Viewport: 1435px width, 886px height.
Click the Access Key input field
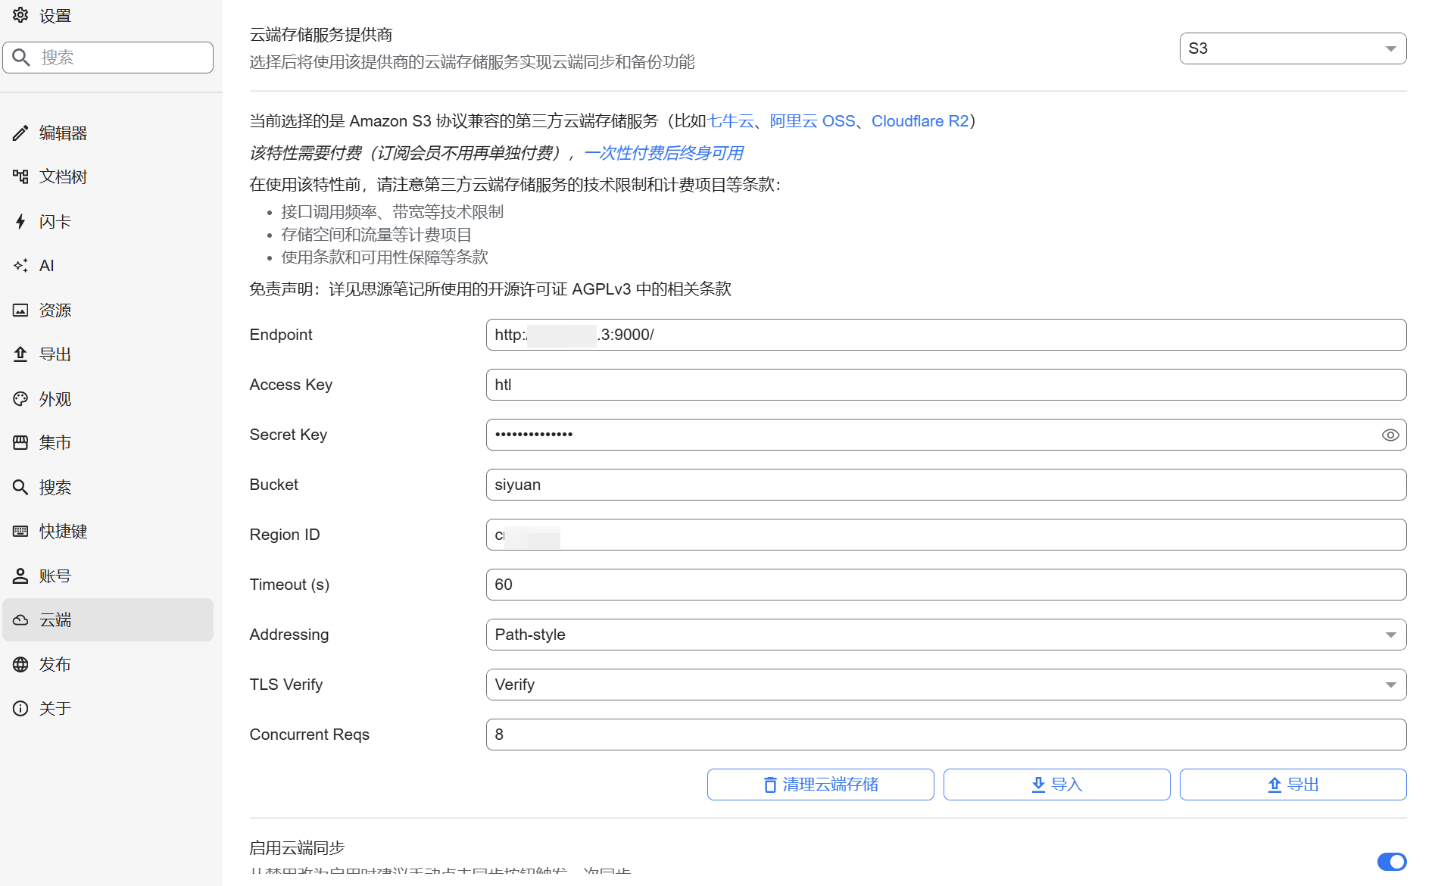[946, 385]
